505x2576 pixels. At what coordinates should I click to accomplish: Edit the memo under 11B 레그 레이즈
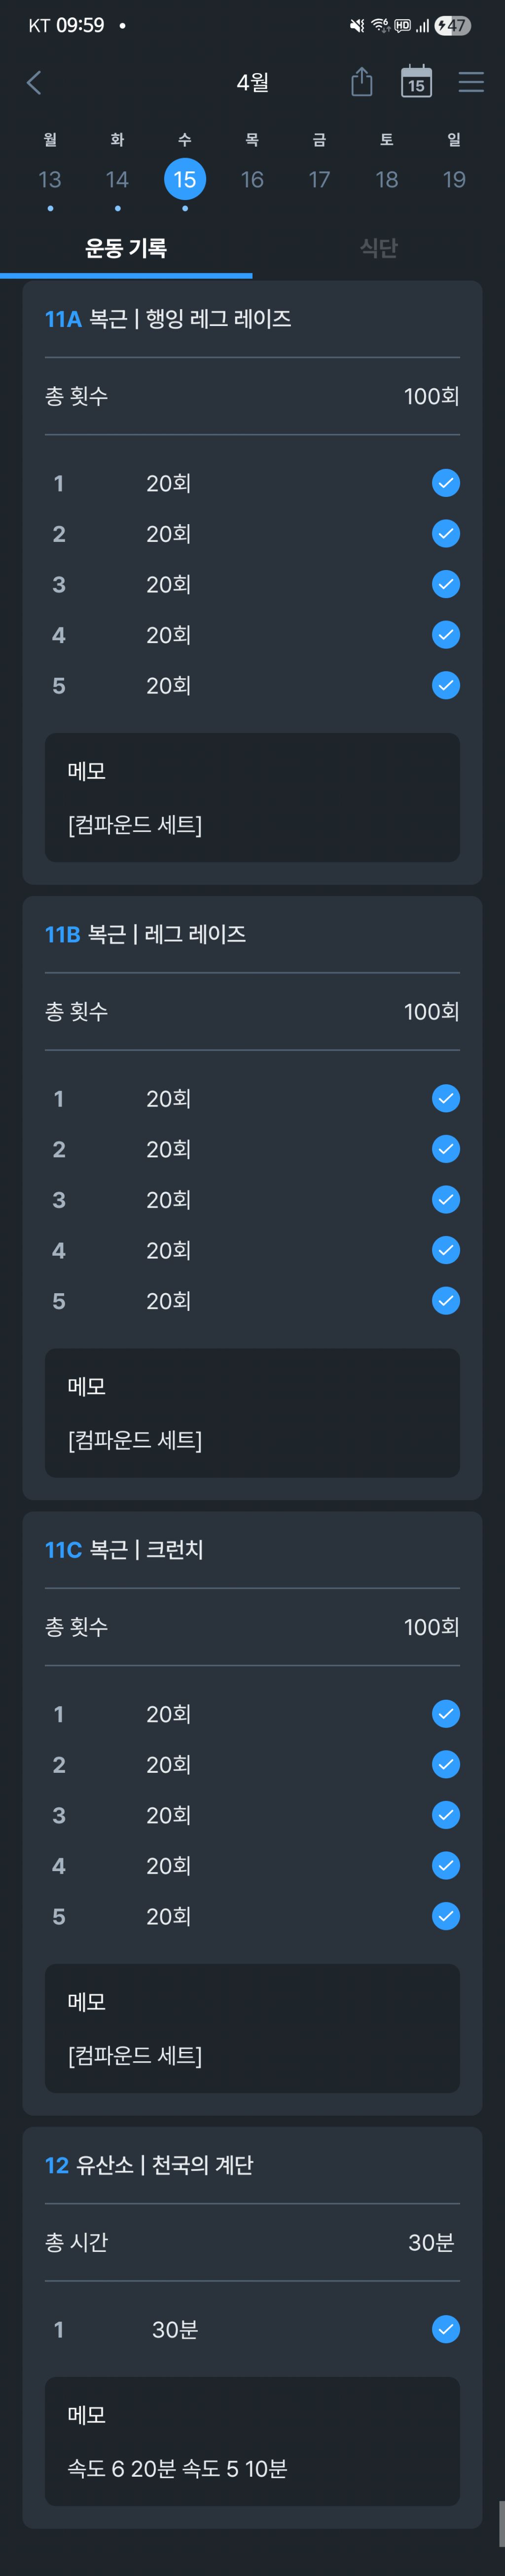tap(252, 1412)
